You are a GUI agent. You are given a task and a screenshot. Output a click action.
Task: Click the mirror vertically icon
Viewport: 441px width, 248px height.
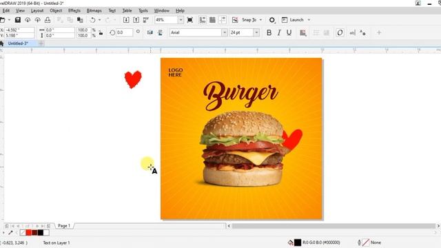click(160, 32)
